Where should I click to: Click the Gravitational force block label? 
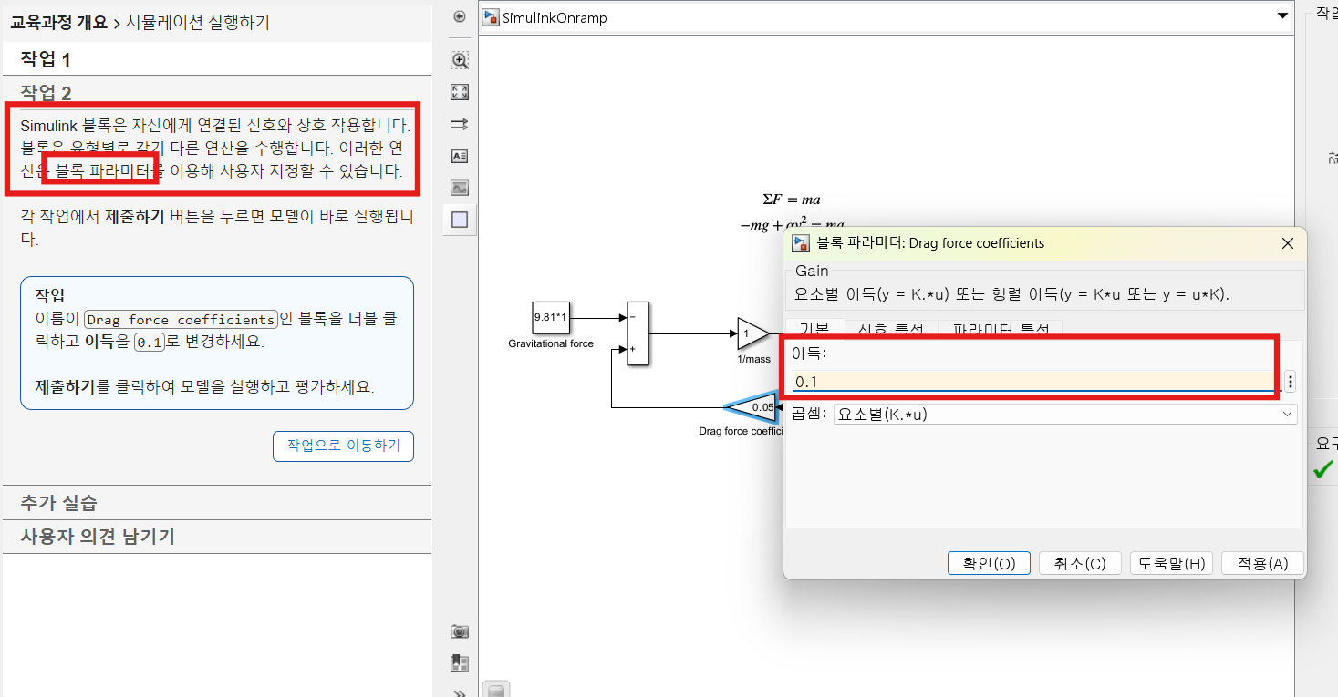pos(551,343)
